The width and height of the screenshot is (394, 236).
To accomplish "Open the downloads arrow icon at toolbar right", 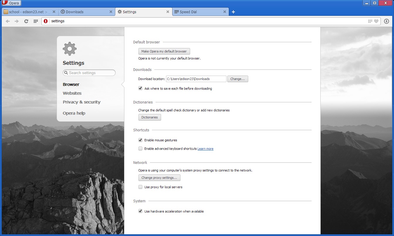I will point(386,21).
